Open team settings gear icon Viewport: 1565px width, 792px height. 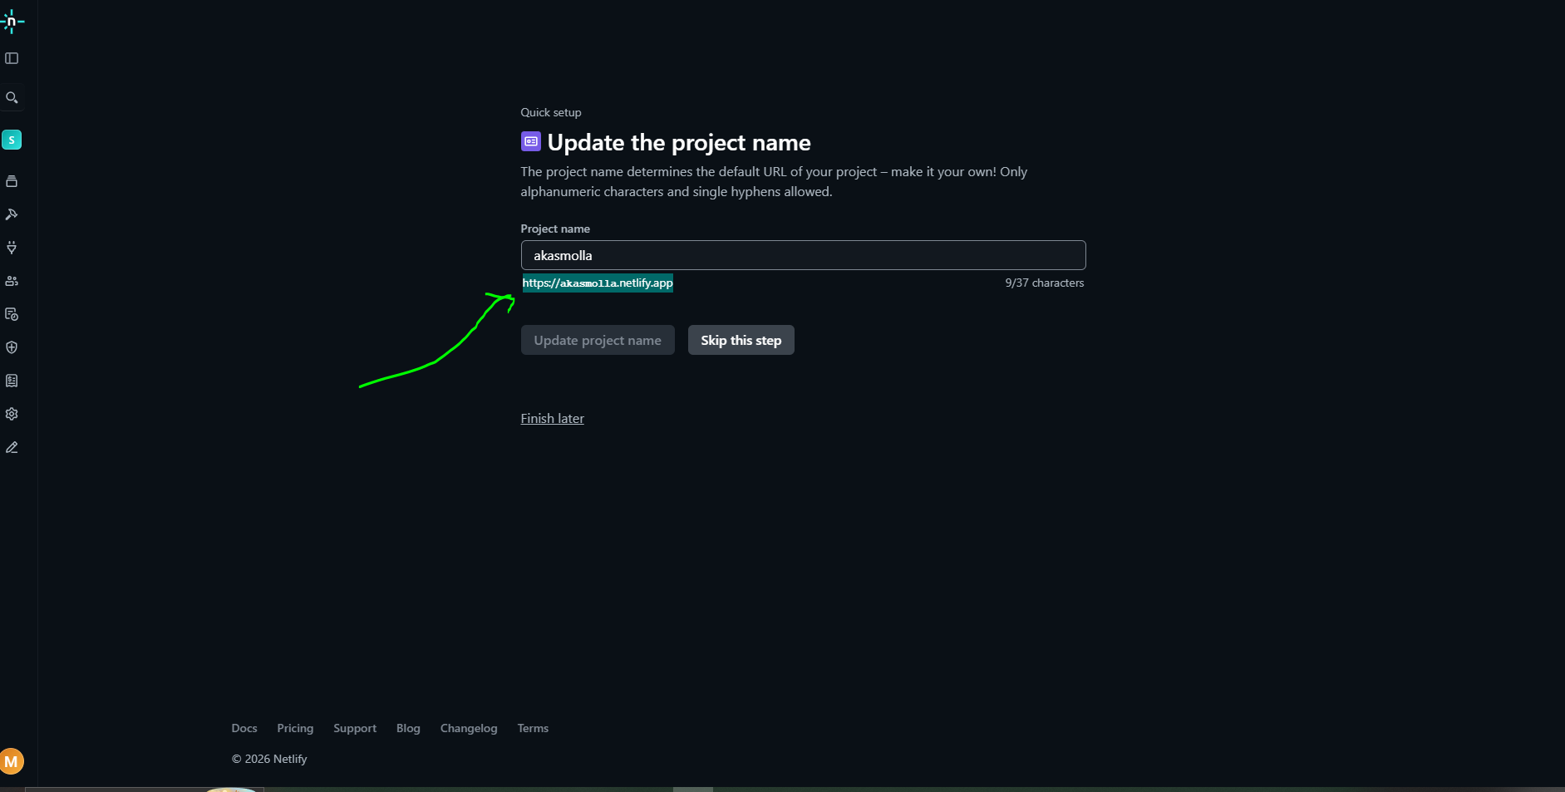pyautogui.click(x=12, y=414)
